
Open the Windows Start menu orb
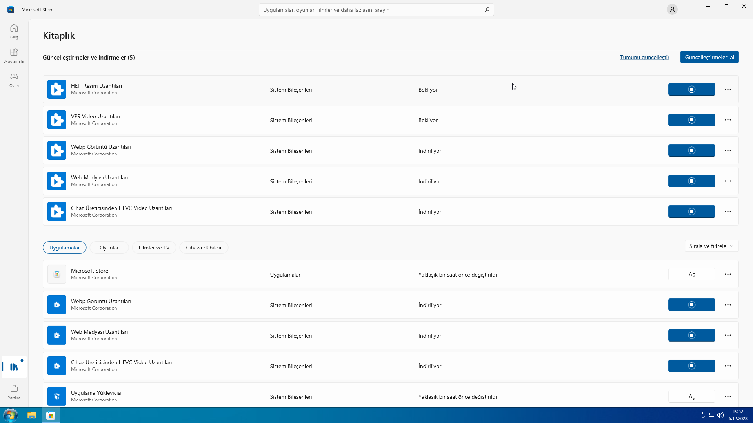(11, 415)
